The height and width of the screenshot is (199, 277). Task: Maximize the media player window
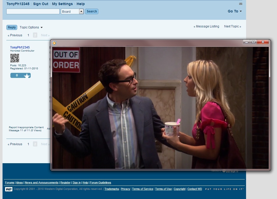click(253, 42)
